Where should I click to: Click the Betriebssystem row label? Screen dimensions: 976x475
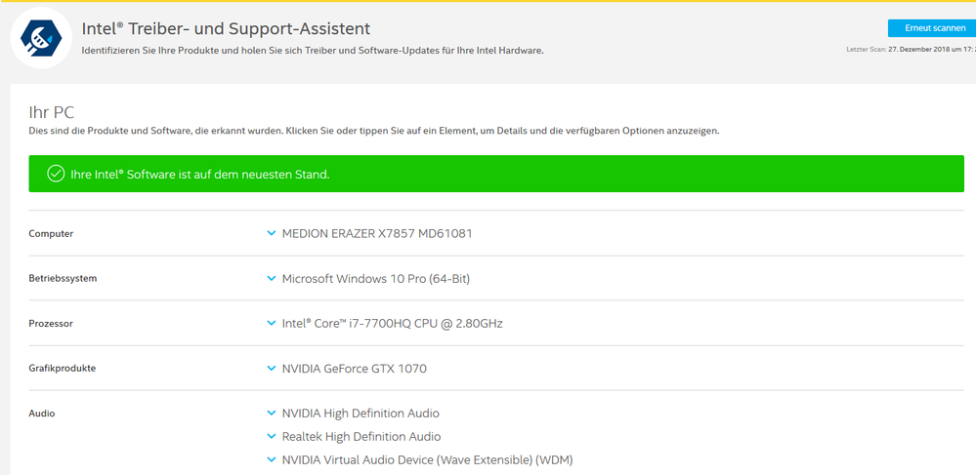[63, 279]
